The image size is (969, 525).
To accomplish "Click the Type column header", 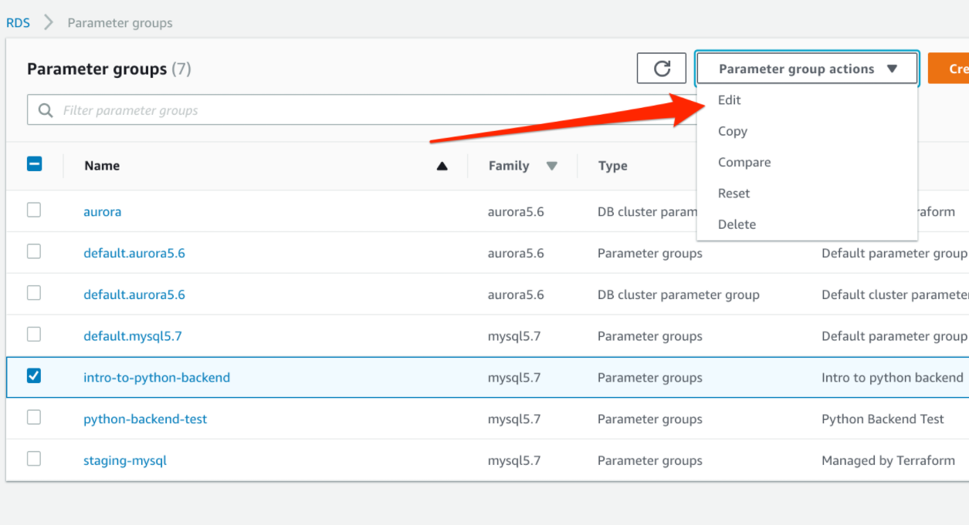I will pyautogui.click(x=612, y=166).
